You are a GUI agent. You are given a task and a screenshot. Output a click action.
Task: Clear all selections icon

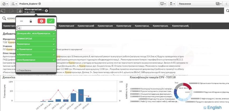[19, 11]
